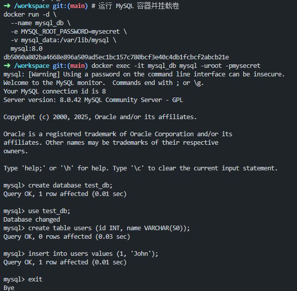Click the '/workspace' path in second prompt
The image size is (297, 291).
pyautogui.click(x=32, y=66)
